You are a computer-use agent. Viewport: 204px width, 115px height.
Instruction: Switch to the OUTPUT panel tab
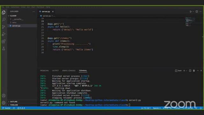pos(55,71)
